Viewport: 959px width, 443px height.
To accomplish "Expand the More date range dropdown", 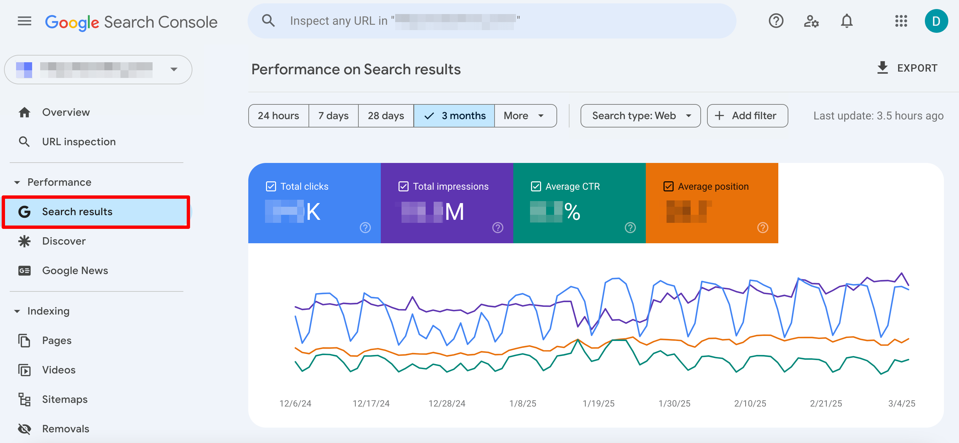I will point(525,116).
